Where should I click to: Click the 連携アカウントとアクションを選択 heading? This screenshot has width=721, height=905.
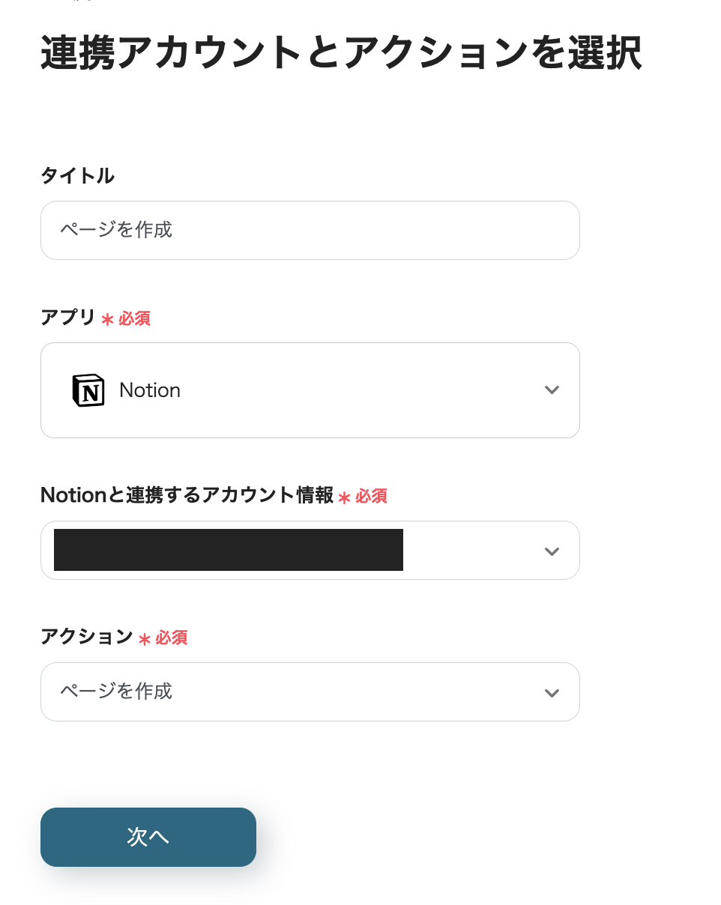pyautogui.click(x=341, y=54)
